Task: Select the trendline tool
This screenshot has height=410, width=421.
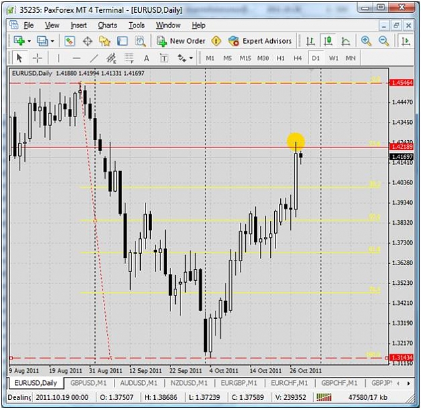Action: (x=94, y=58)
